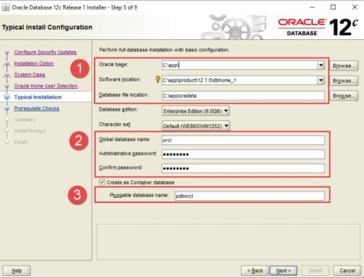Click the Cancel button
This screenshot has height=278, width=364.
pyautogui.click(x=347, y=271)
